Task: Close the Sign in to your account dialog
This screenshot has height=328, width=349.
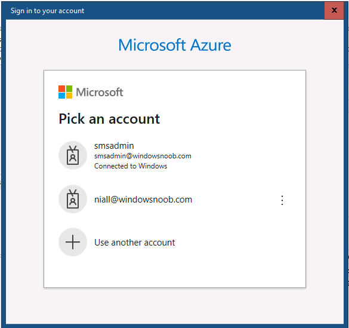Action: pyautogui.click(x=334, y=10)
